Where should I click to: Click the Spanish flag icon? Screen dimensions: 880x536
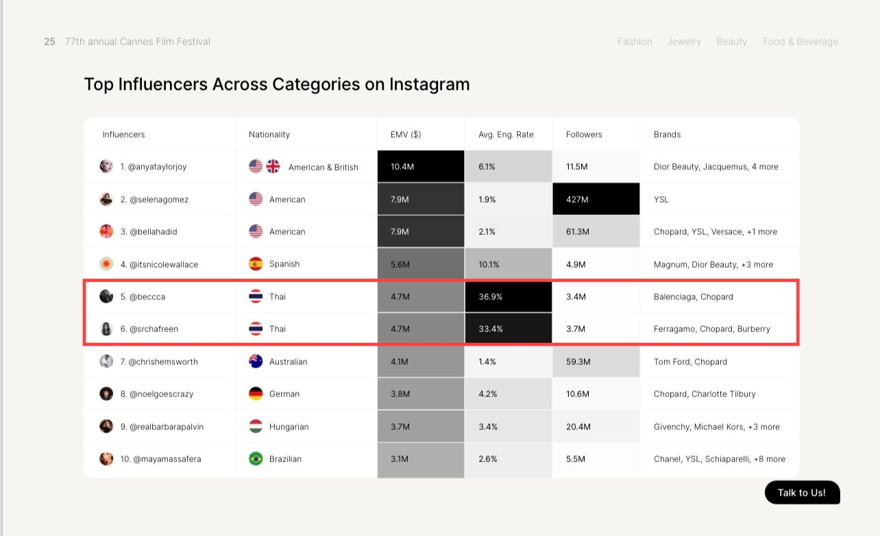256,264
